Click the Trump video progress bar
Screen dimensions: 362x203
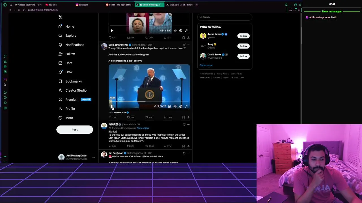(149, 101)
